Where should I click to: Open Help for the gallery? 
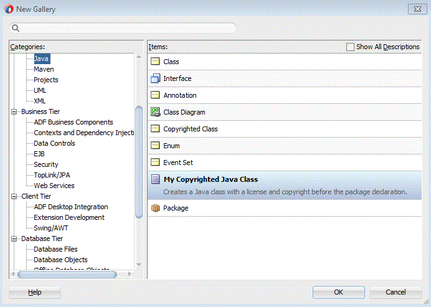pyautogui.click(x=35, y=292)
